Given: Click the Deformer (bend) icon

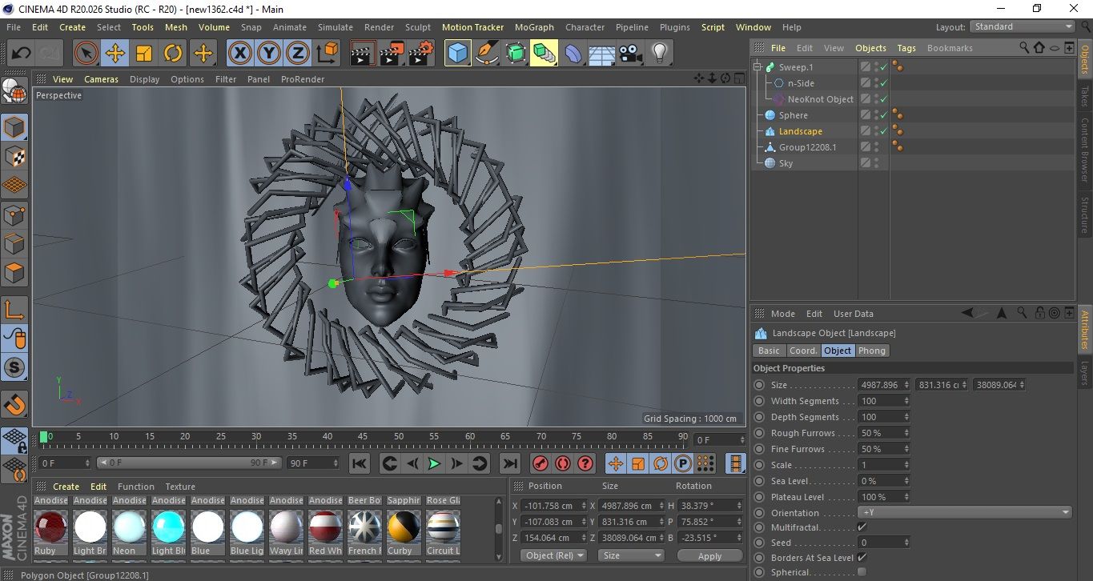Looking at the screenshot, I should click(x=574, y=54).
